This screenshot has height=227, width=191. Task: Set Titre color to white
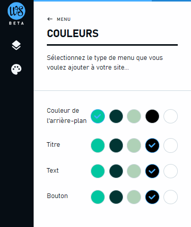pos(171,145)
